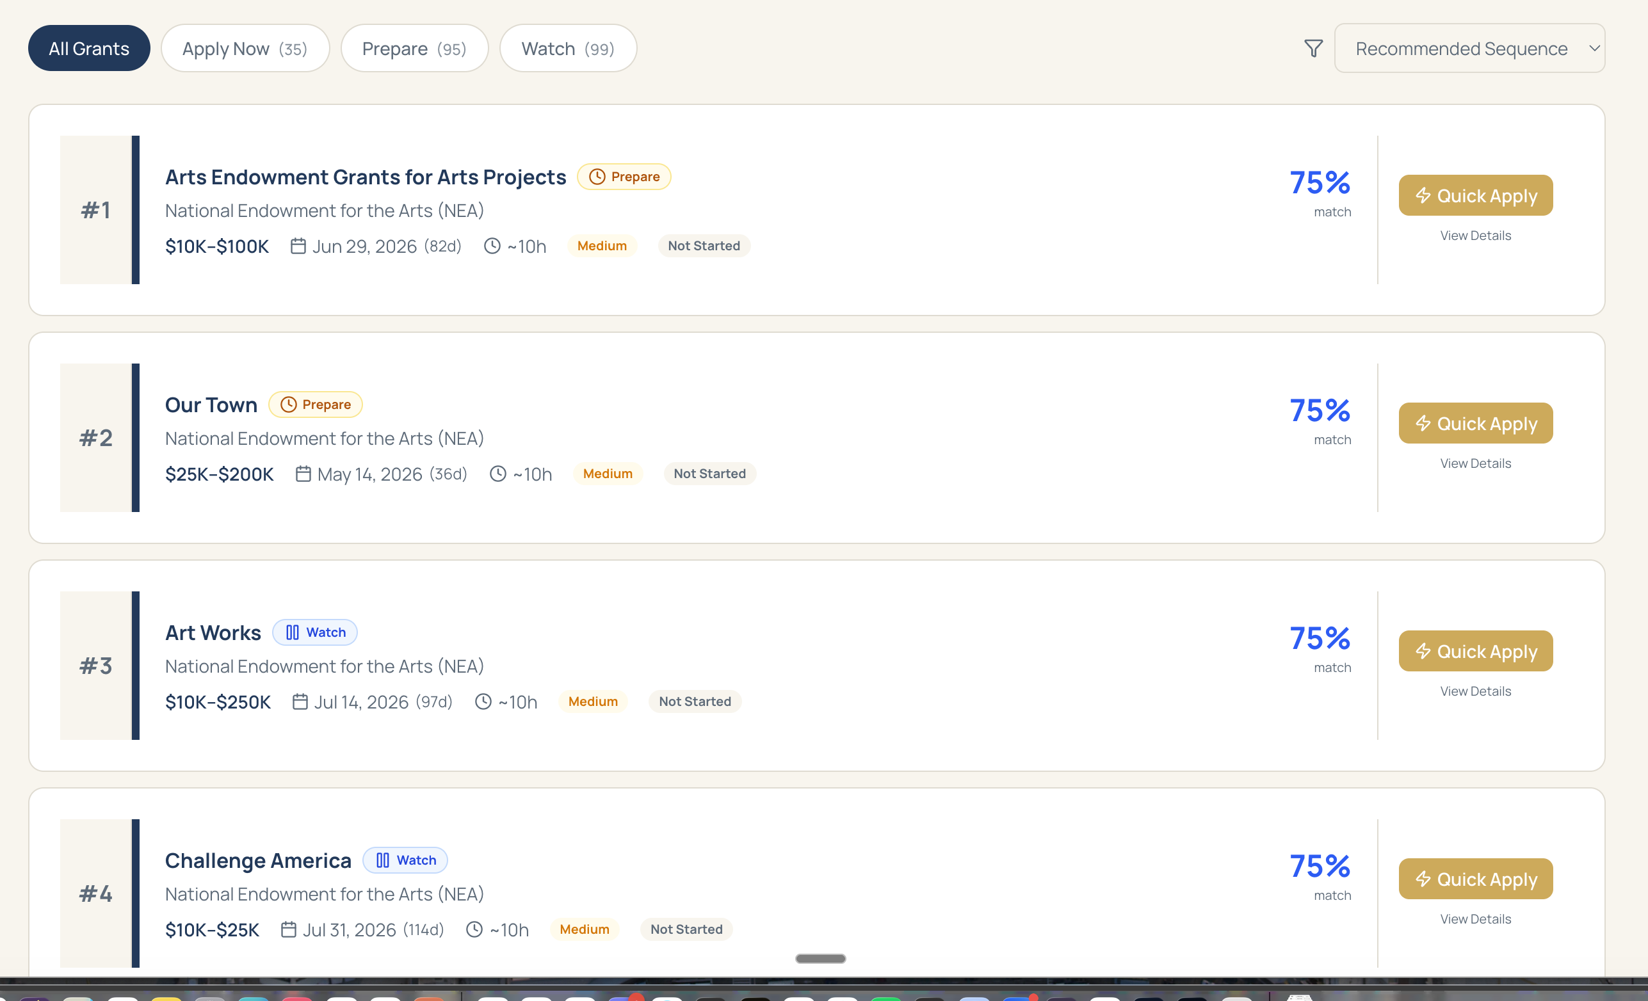Click the chevron arrow of the sort dropdown
Screen dimensions: 1648x1001
pyautogui.click(x=1594, y=49)
